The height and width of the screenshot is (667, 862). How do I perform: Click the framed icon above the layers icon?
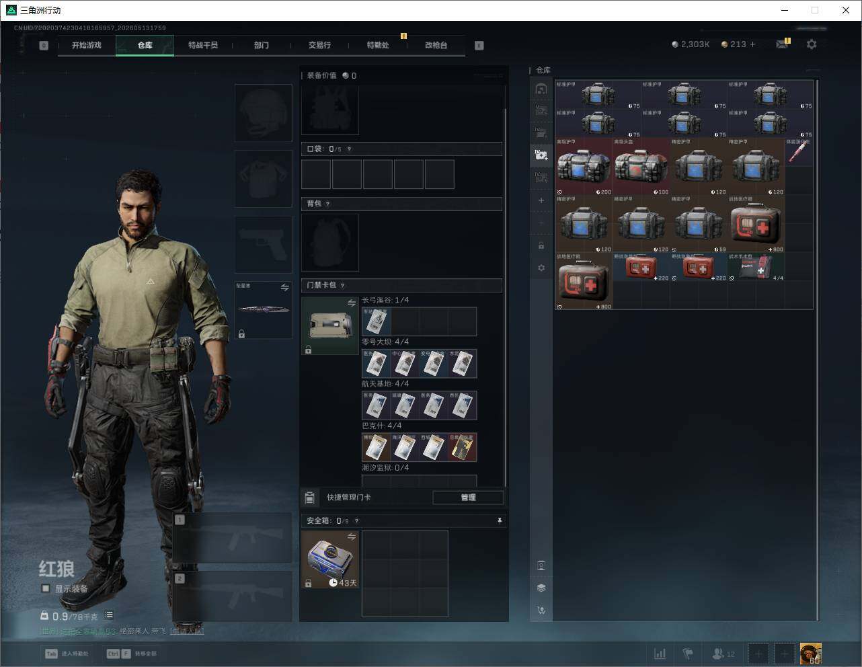pyautogui.click(x=541, y=565)
